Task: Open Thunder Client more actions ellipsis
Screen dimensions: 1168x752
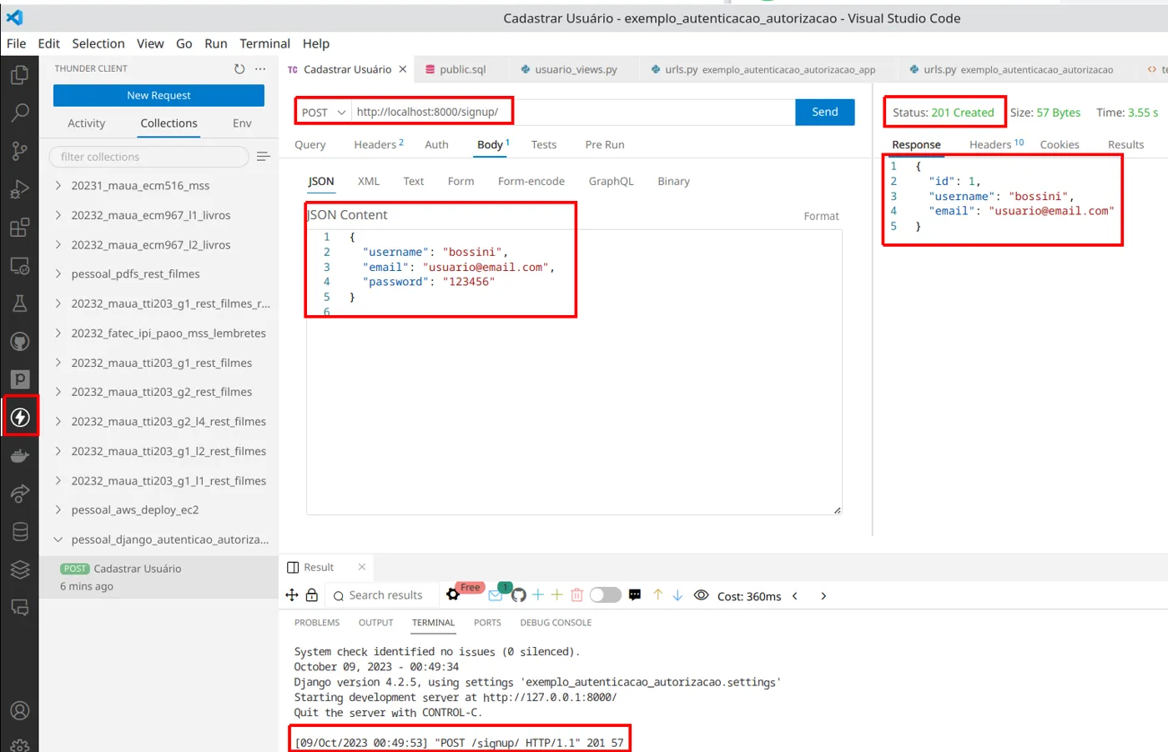Action: coord(260,69)
